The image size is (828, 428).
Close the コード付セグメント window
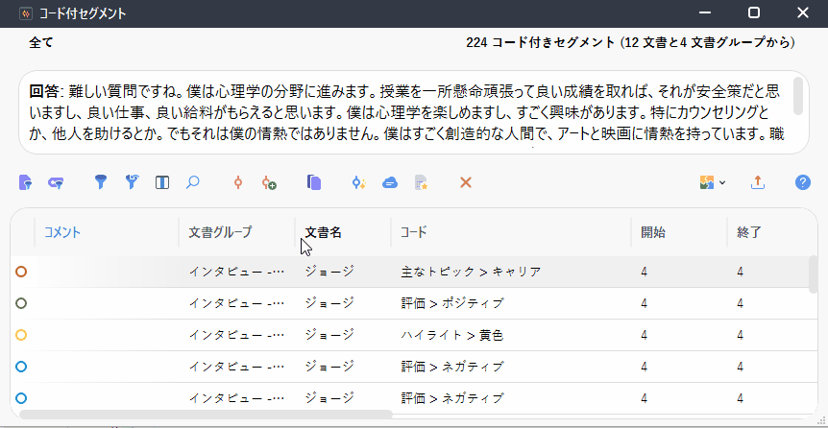tap(803, 13)
